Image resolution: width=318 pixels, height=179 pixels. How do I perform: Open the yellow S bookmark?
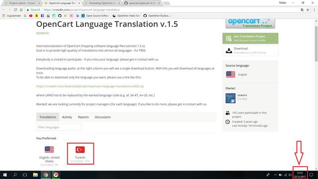(36, 15)
